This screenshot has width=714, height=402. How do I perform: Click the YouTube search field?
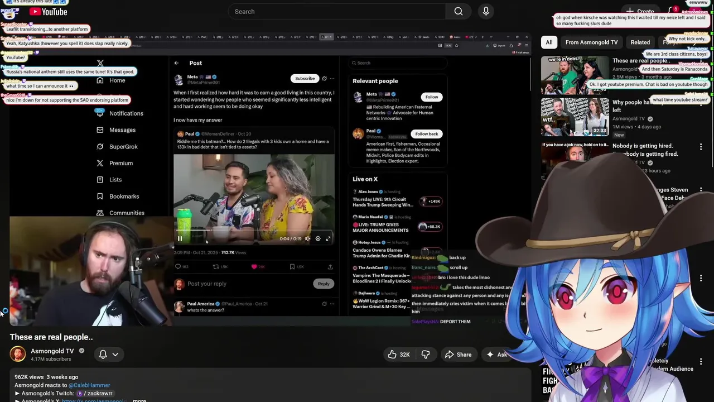click(x=337, y=11)
